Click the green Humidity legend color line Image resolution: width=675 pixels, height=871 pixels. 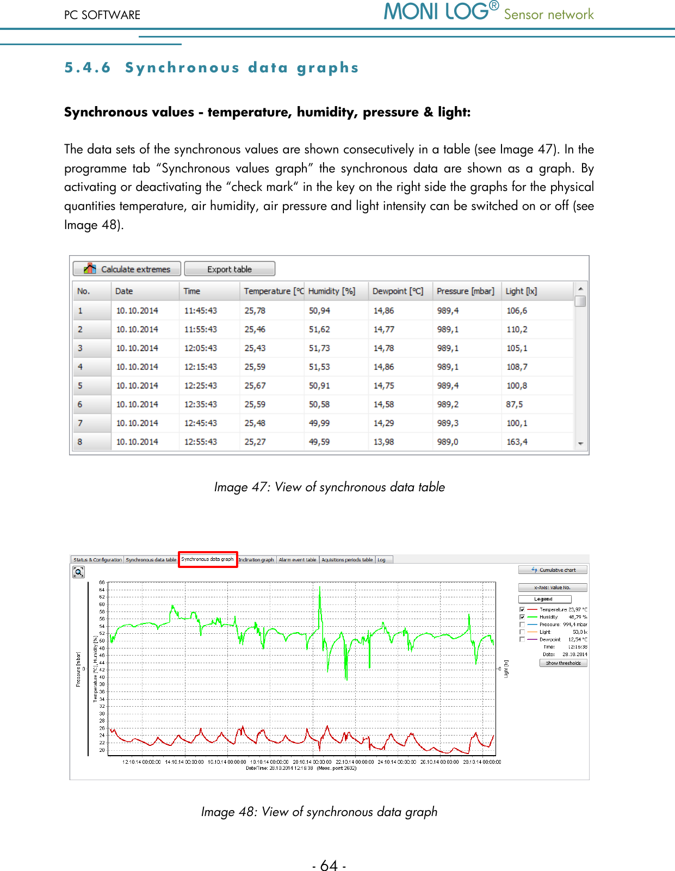tap(532, 617)
